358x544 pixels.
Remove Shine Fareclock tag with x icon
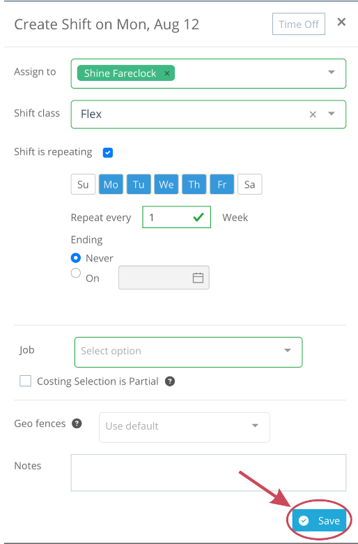pyautogui.click(x=166, y=73)
